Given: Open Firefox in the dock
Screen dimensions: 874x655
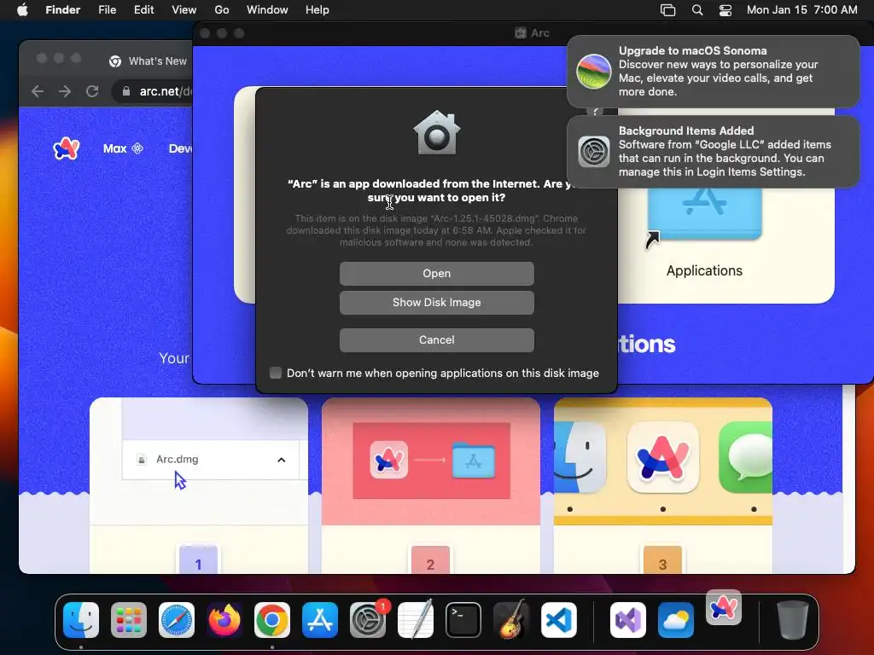Looking at the screenshot, I should (x=224, y=620).
